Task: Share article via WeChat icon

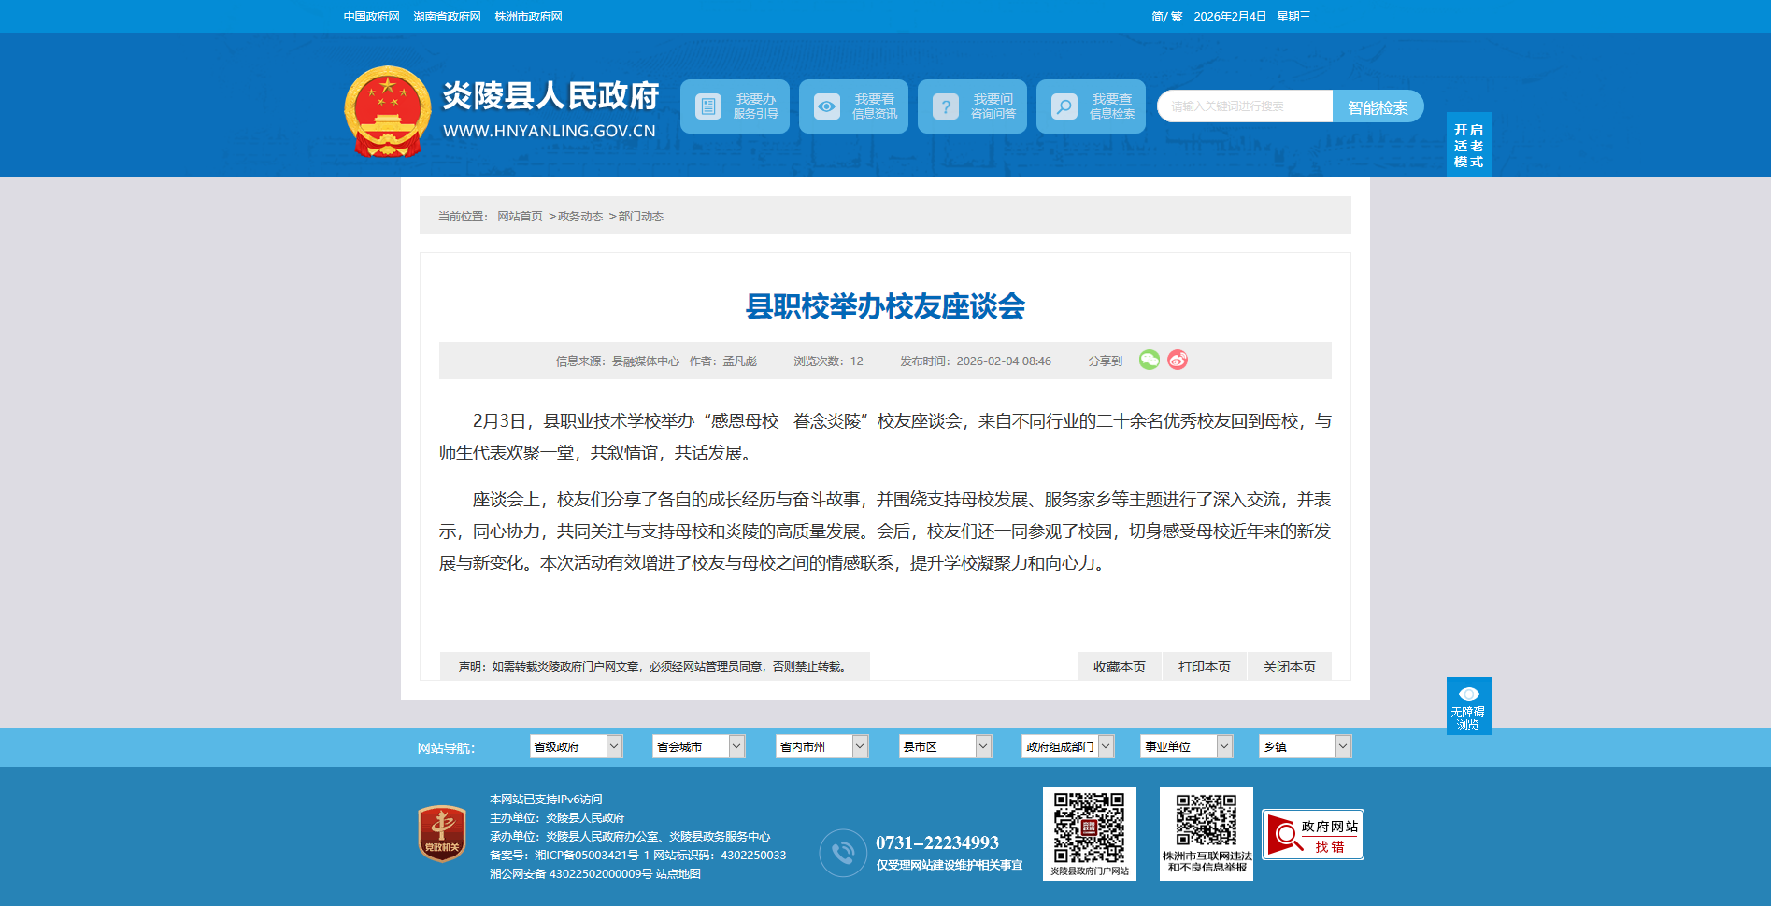Action: (x=1149, y=360)
